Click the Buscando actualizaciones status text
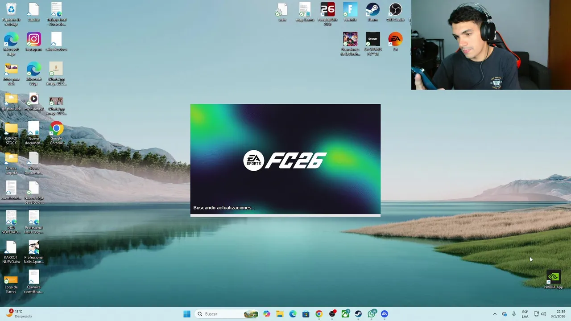Screen dimensions: 571x321 pyautogui.click(x=224, y=208)
